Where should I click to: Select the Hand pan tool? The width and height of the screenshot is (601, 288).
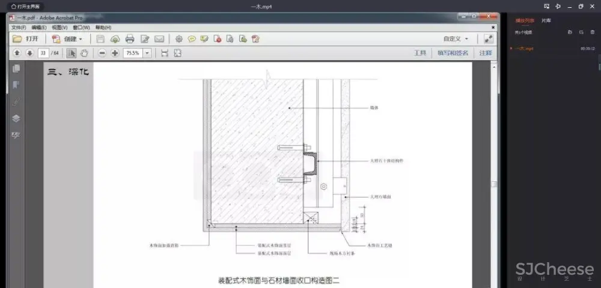point(84,53)
